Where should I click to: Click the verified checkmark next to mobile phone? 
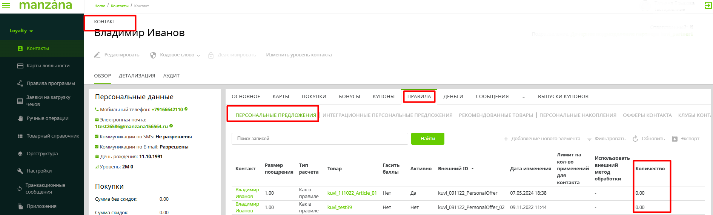pyautogui.click(x=186, y=109)
